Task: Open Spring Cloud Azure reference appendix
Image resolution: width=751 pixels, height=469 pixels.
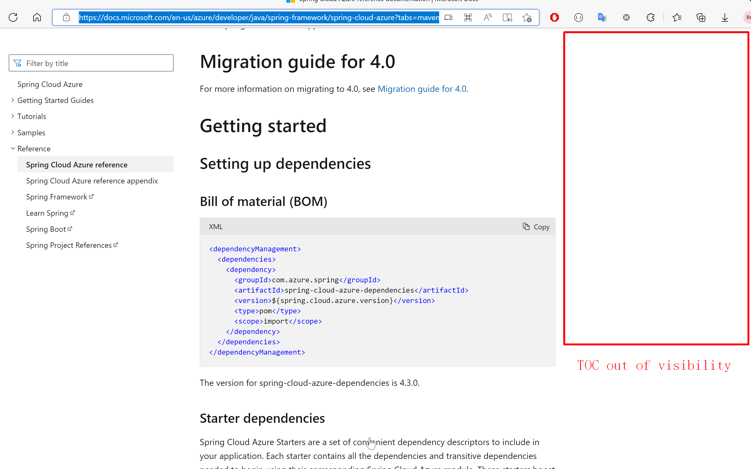Action: (x=92, y=180)
